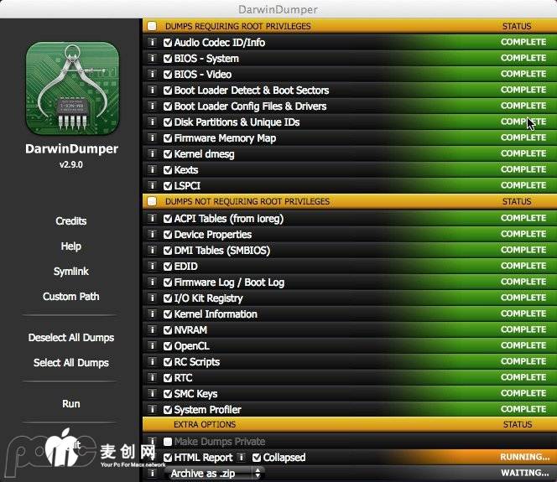Disable the Collapsed option checkbox
This screenshot has height=482, width=557.
(257, 458)
